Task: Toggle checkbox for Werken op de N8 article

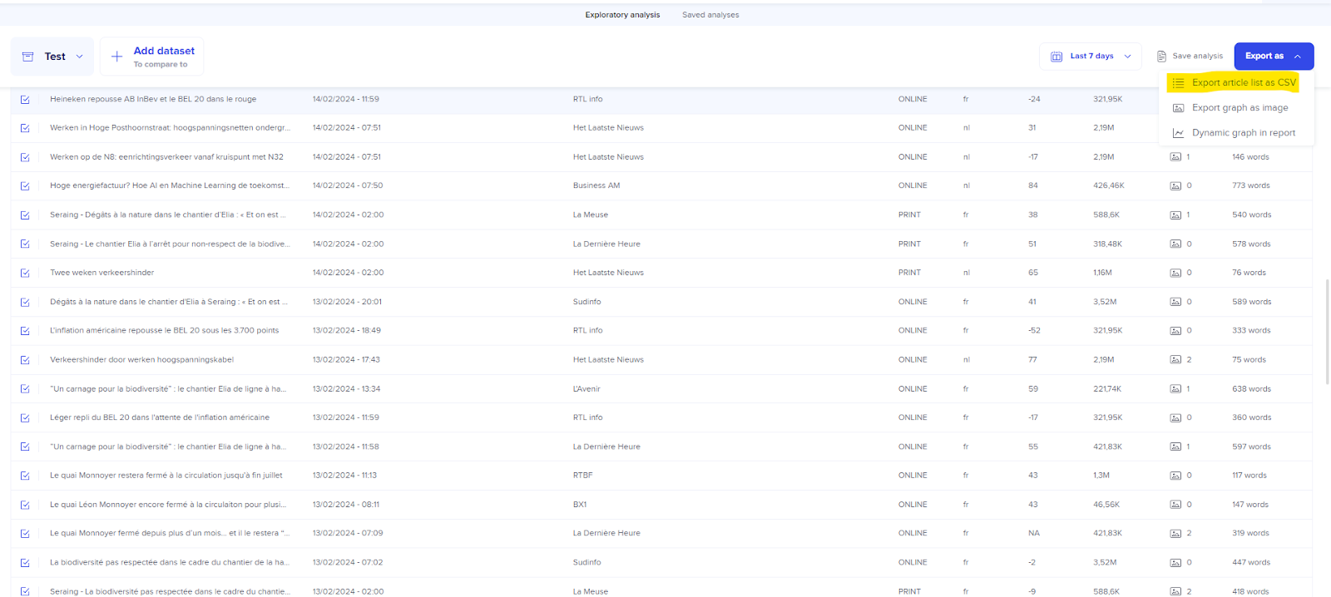Action: [x=25, y=157]
